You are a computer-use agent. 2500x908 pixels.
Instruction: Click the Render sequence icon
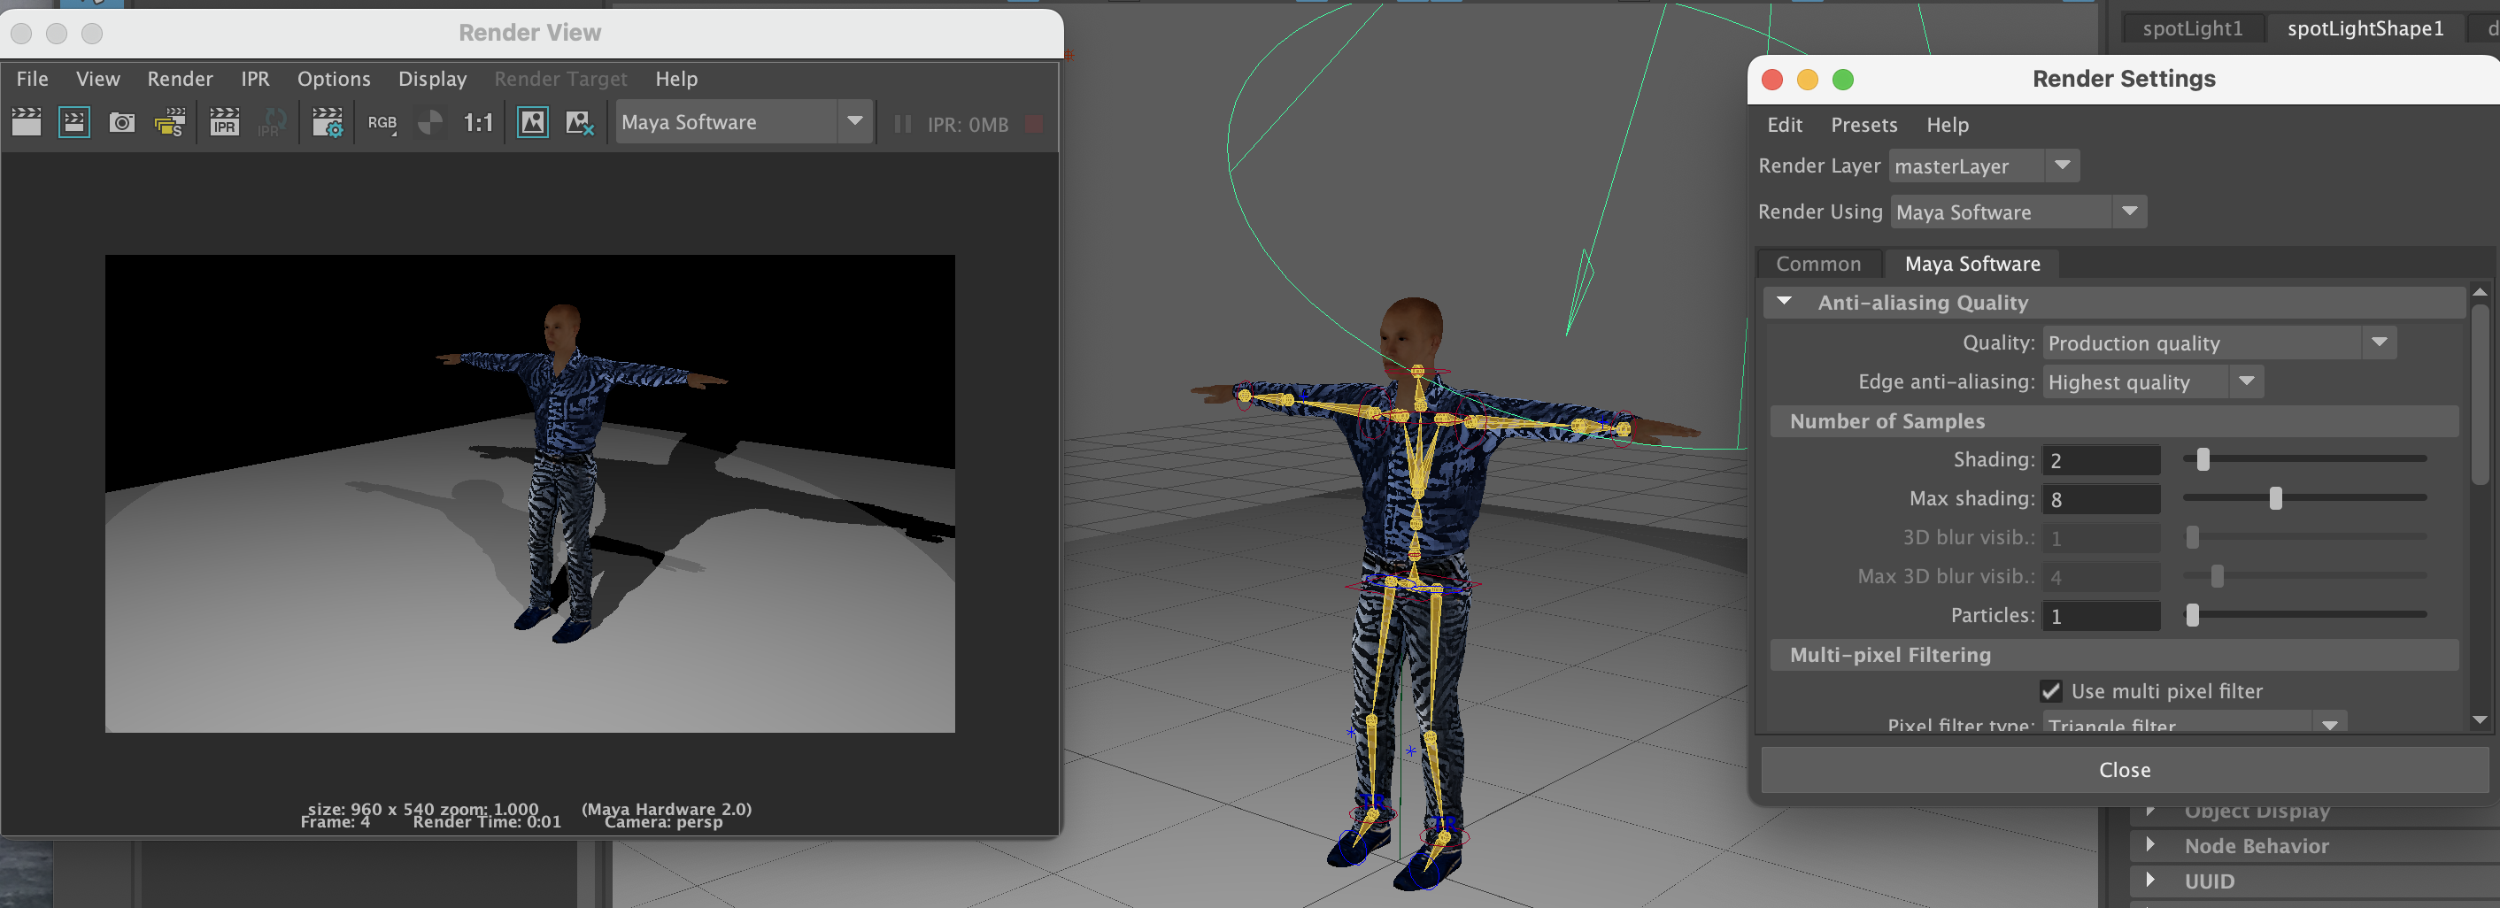click(x=170, y=122)
